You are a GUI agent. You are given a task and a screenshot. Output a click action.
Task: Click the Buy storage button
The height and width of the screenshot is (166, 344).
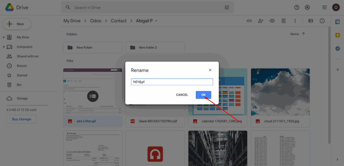(22, 119)
